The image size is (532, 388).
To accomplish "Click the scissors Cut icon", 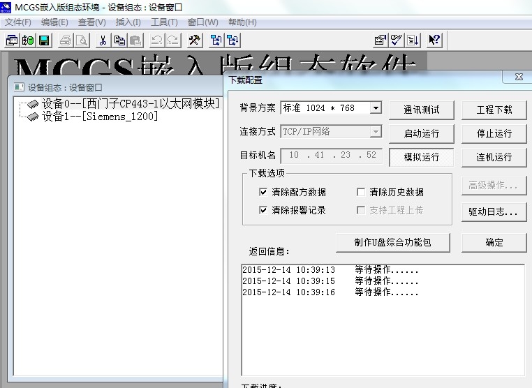I will click(x=103, y=40).
